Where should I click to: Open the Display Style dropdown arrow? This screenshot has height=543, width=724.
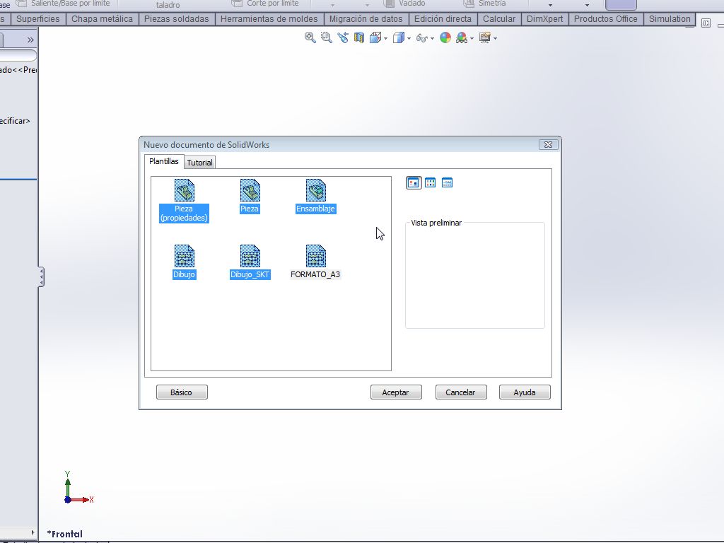click(x=409, y=39)
